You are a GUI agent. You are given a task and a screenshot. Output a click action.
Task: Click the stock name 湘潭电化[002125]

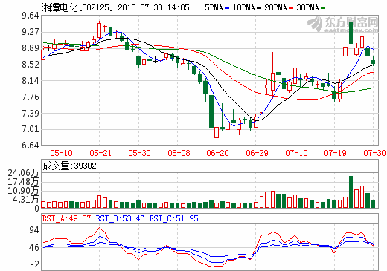coord(77,7)
